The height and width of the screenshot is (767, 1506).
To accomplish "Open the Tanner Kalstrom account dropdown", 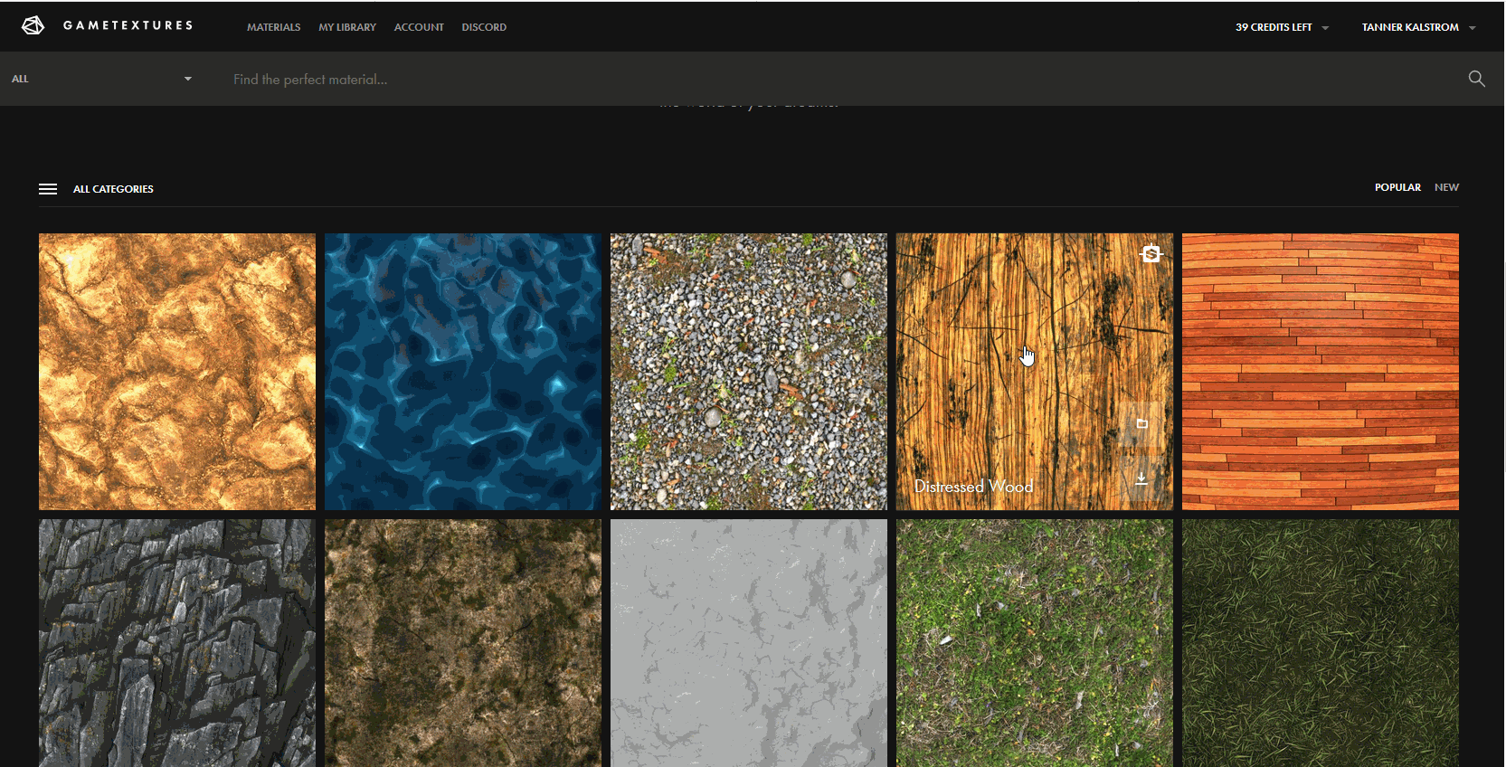I will pyautogui.click(x=1418, y=27).
